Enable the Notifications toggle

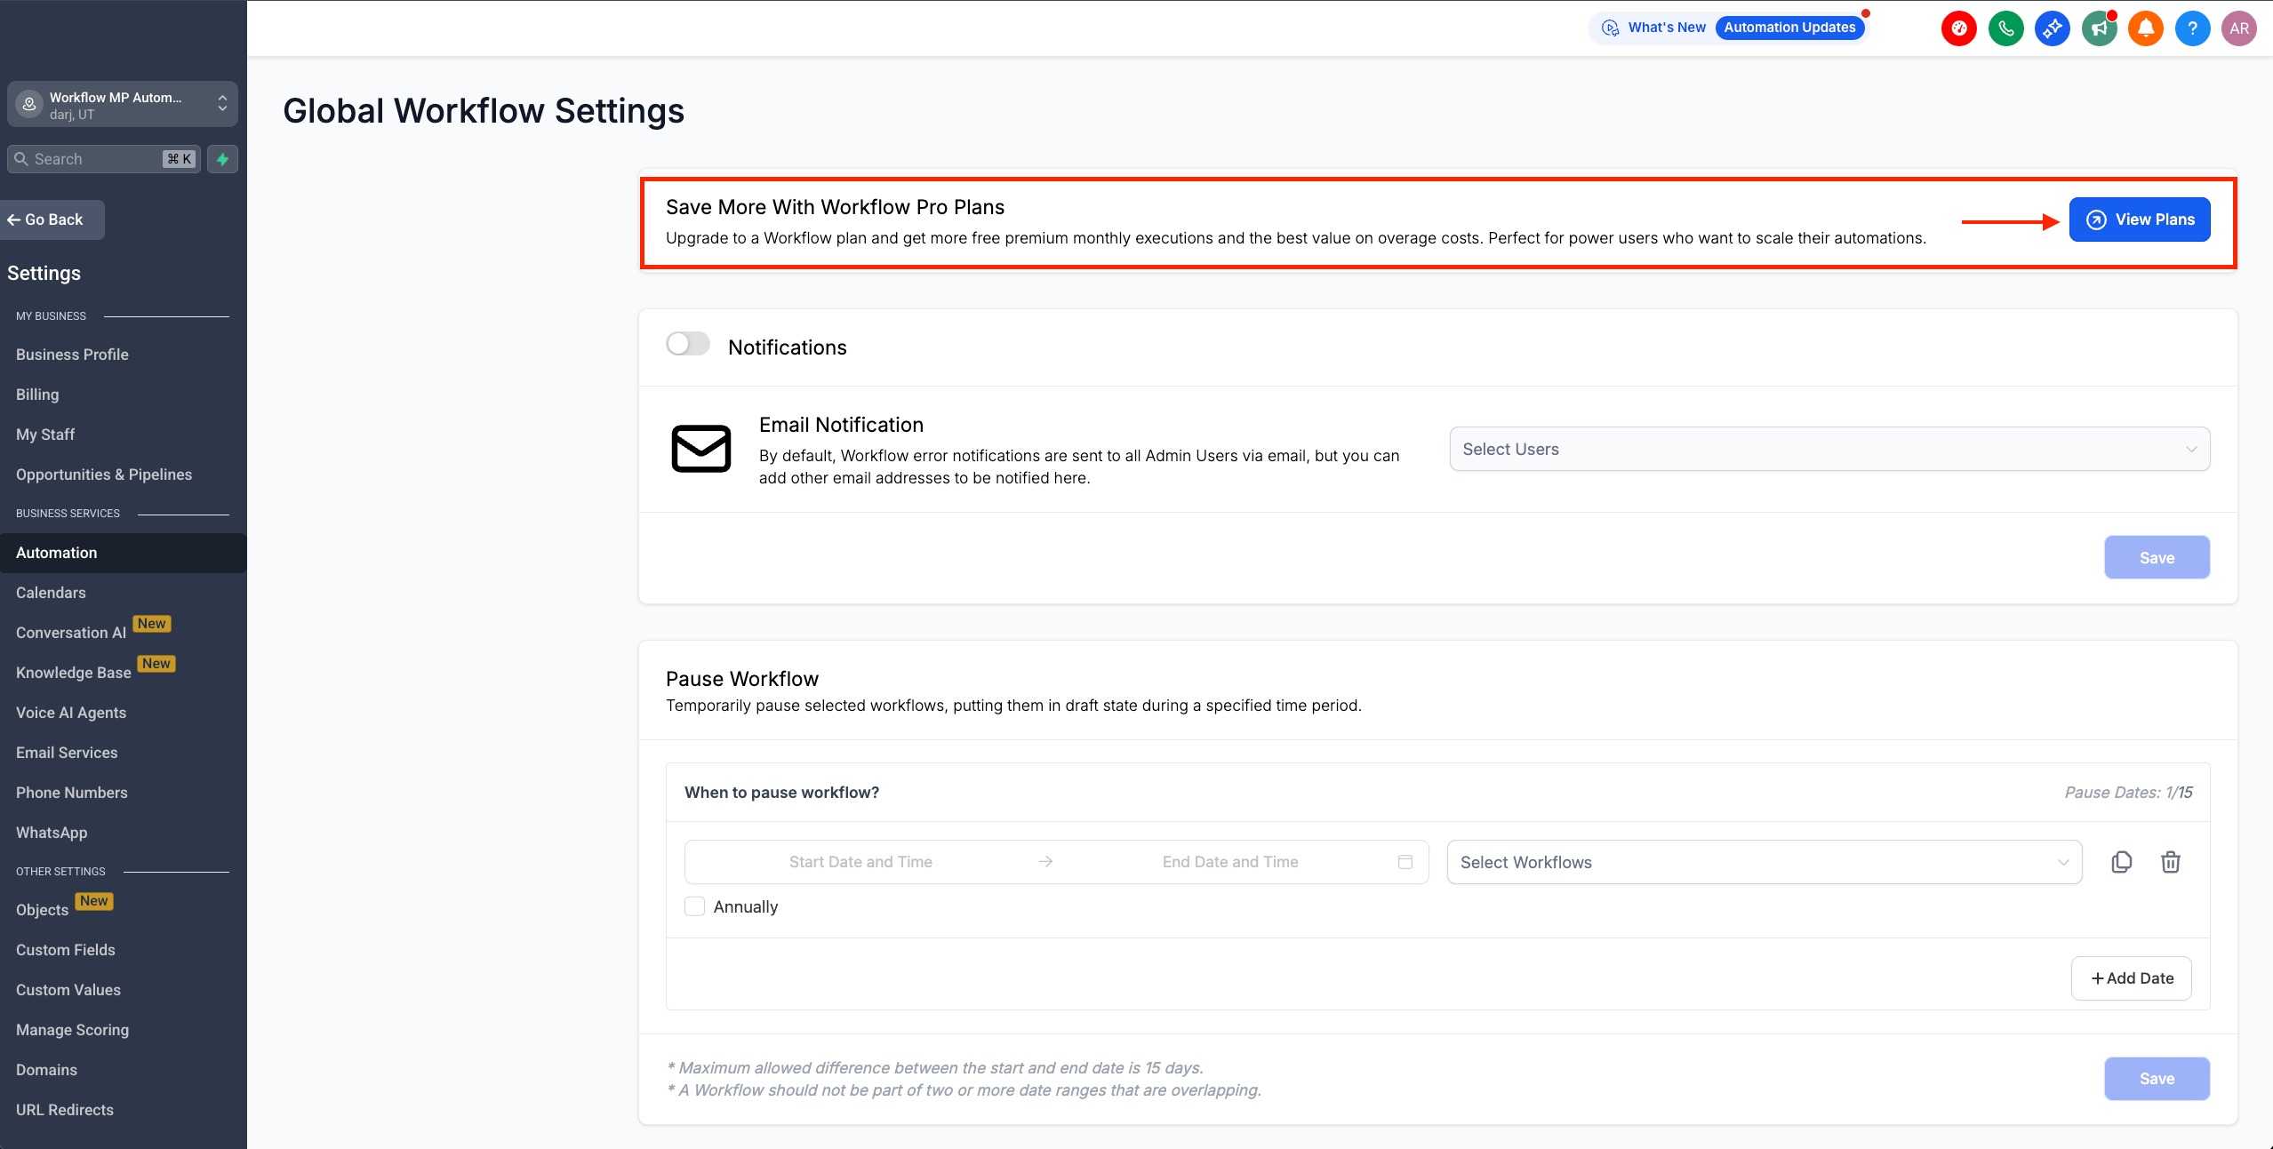click(x=688, y=344)
